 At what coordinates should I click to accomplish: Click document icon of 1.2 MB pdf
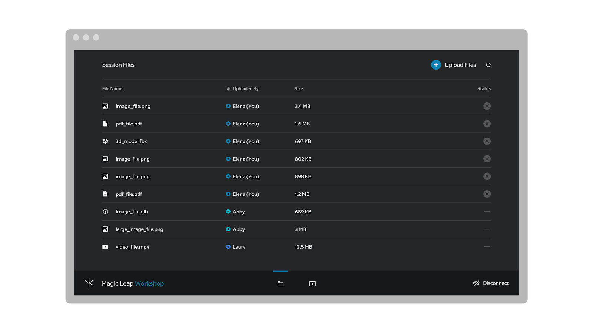(105, 194)
